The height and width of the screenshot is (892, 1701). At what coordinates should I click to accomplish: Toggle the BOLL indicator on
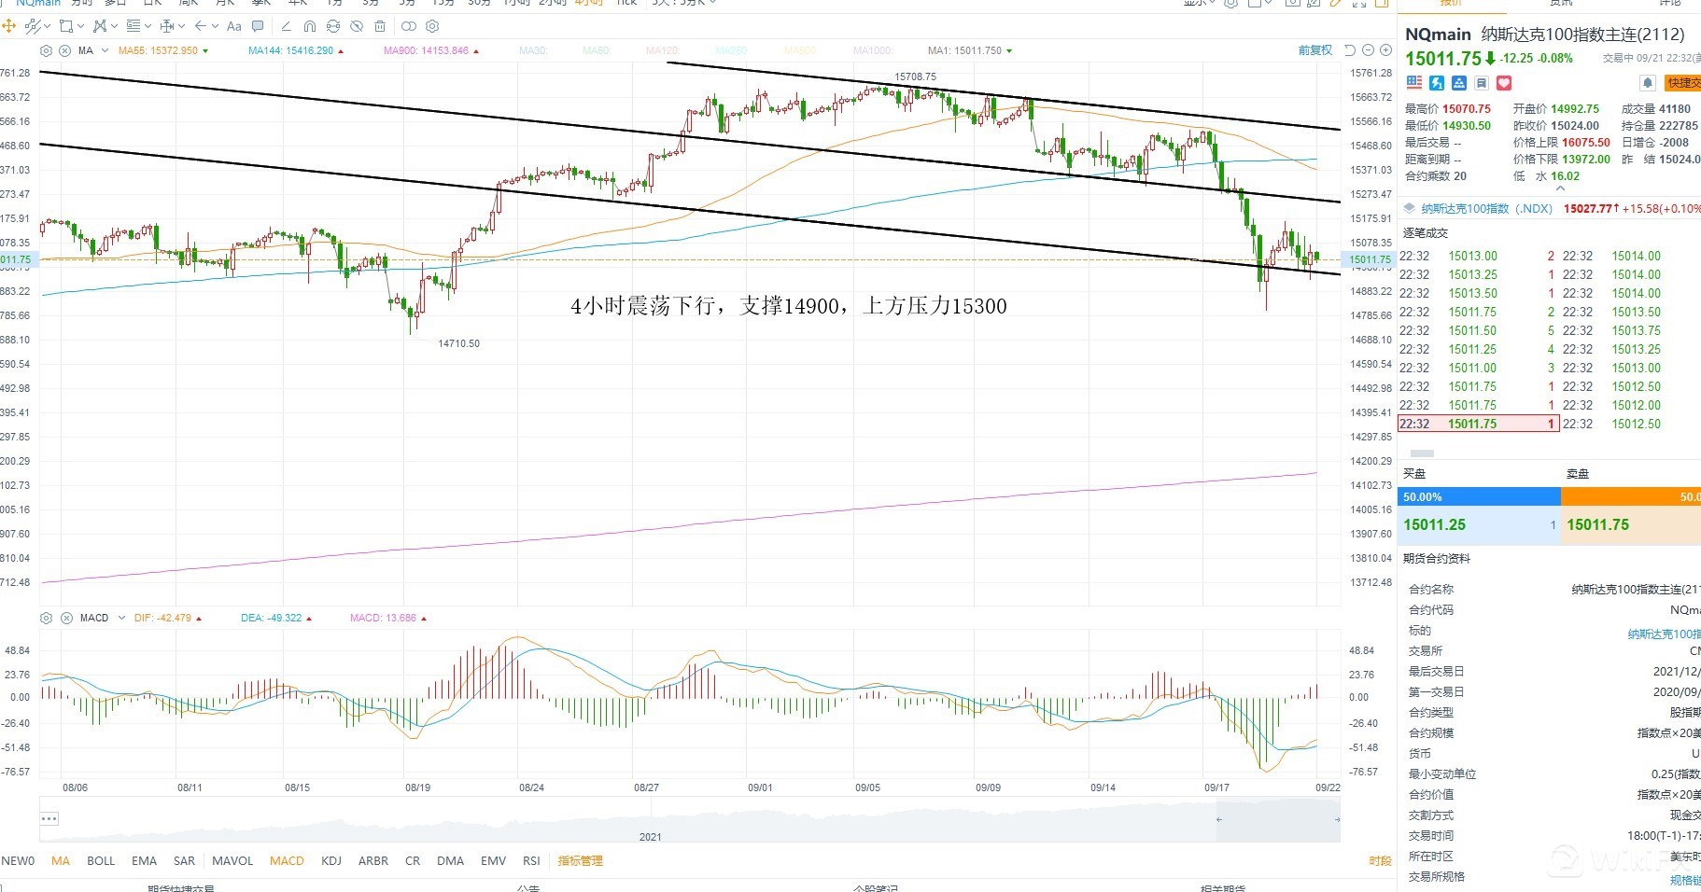pyautogui.click(x=101, y=860)
